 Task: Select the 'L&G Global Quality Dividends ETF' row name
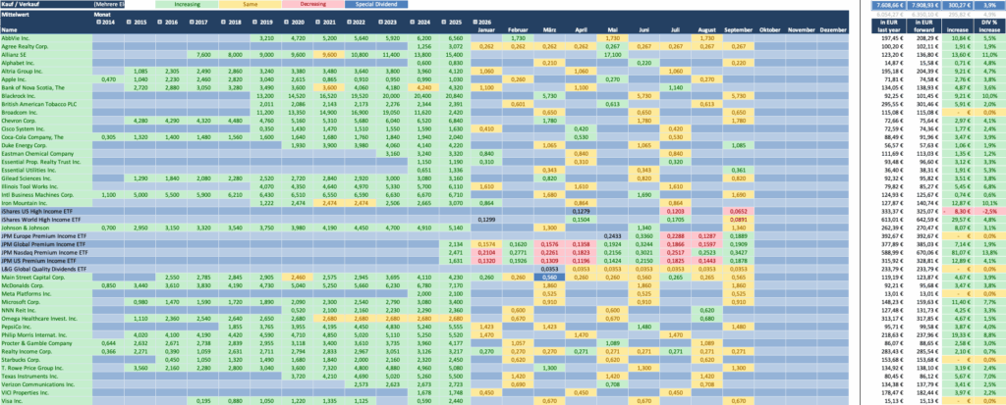coord(46,269)
